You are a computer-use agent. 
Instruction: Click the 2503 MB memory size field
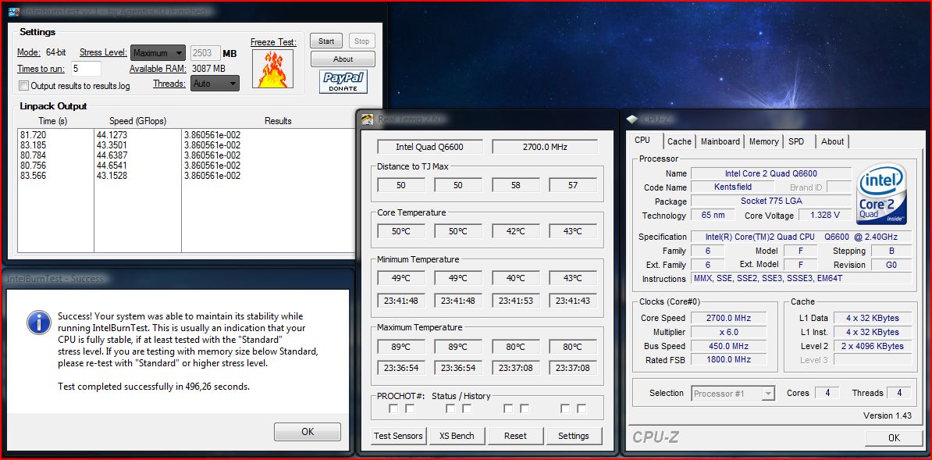205,53
